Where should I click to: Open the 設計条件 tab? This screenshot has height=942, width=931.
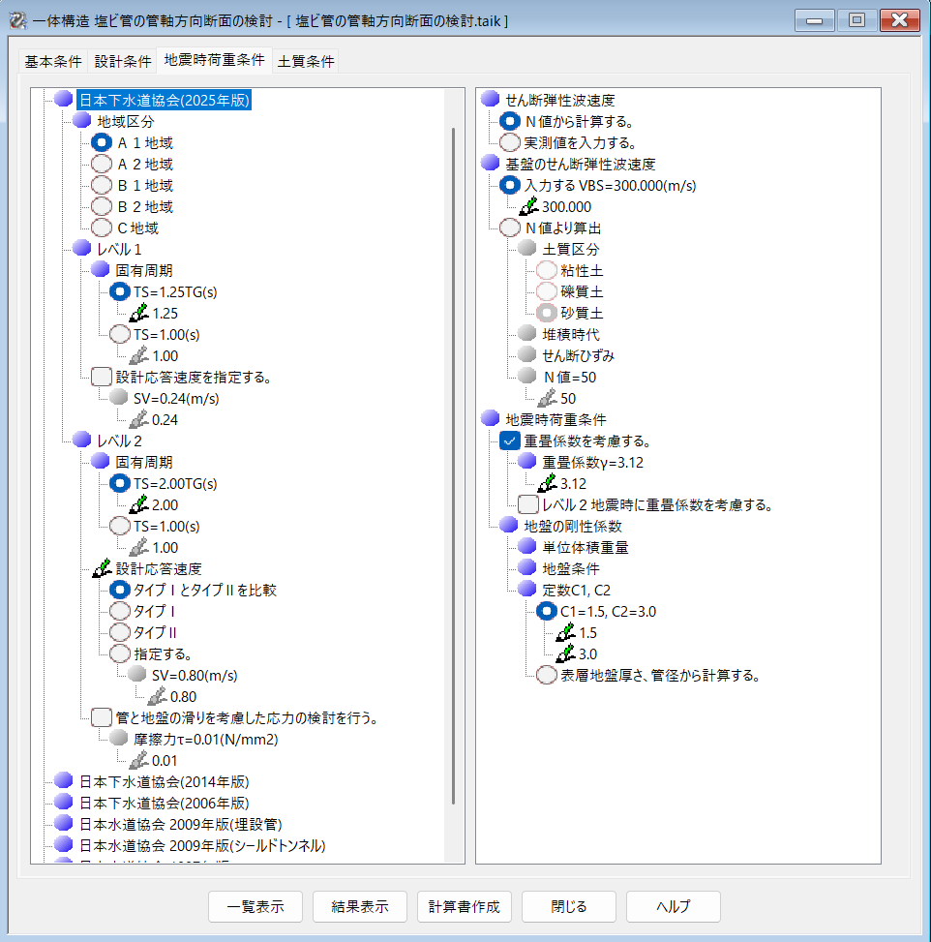(x=123, y=61)
